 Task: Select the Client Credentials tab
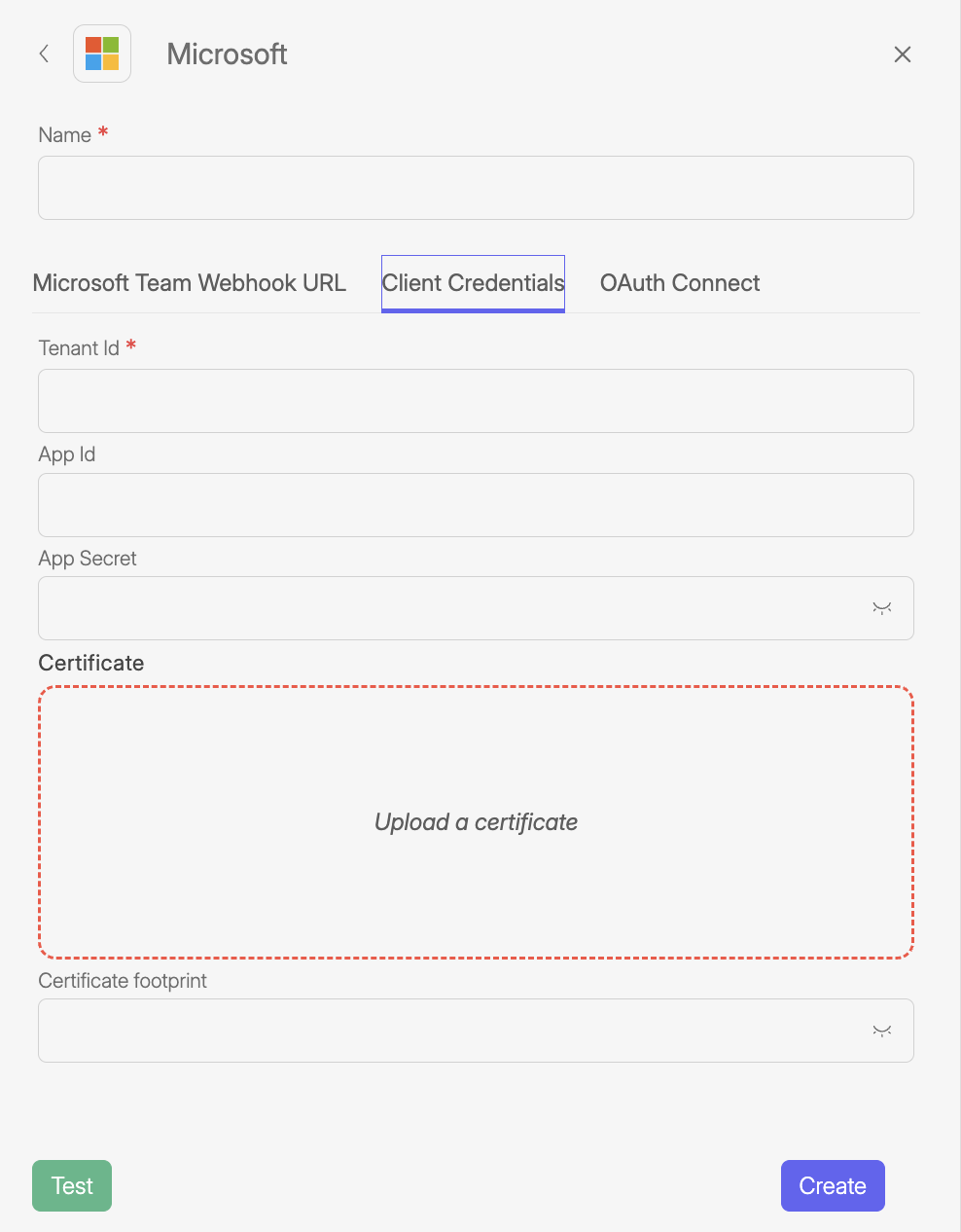pyautogui.click(x=473, y=283)
